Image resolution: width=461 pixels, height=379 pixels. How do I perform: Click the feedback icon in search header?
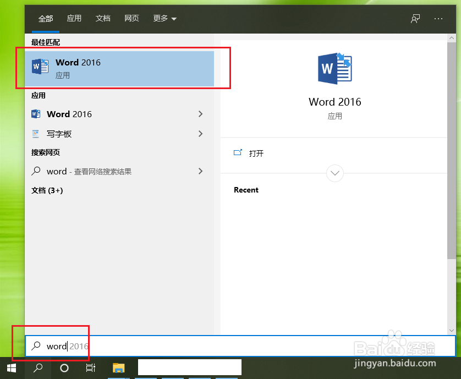point(415,19)
